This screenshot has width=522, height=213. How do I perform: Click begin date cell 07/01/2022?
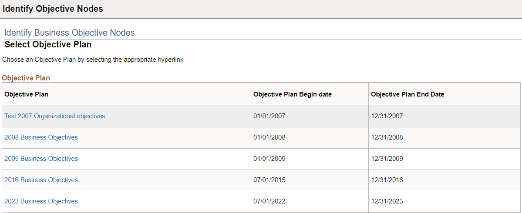click(x=269, y=201)
